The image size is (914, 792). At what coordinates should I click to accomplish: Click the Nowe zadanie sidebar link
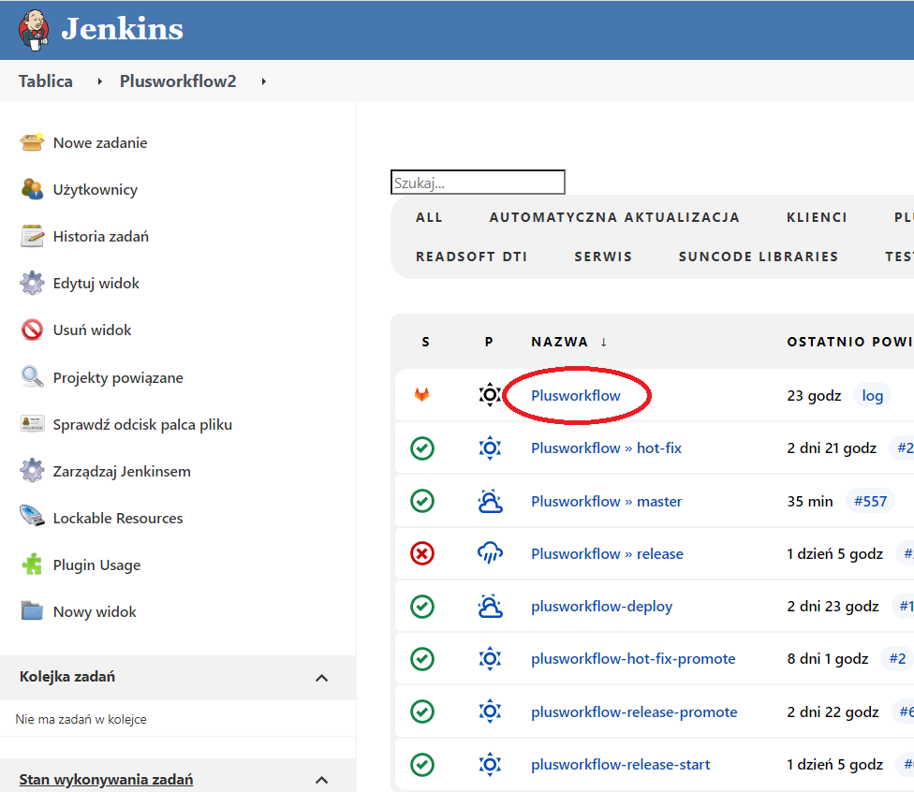click(x=99, y=143)
